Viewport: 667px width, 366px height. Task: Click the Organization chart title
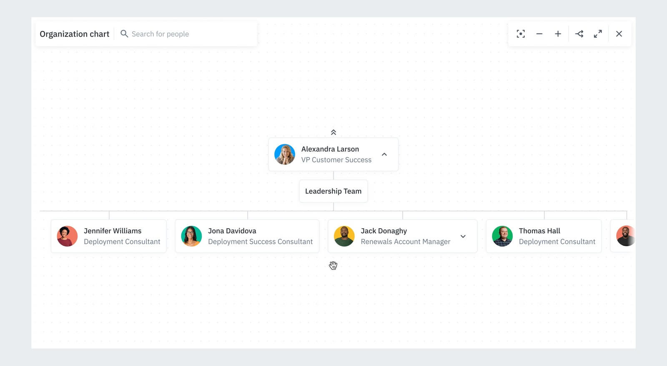pos(74,33)
